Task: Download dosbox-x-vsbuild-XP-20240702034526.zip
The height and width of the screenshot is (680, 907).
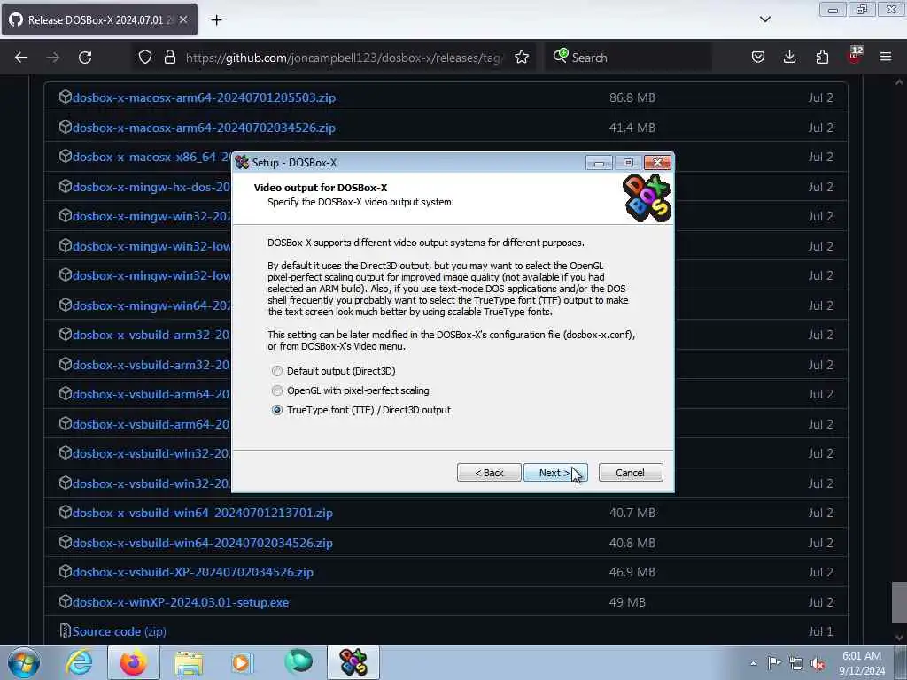Action: coord(192,573)
